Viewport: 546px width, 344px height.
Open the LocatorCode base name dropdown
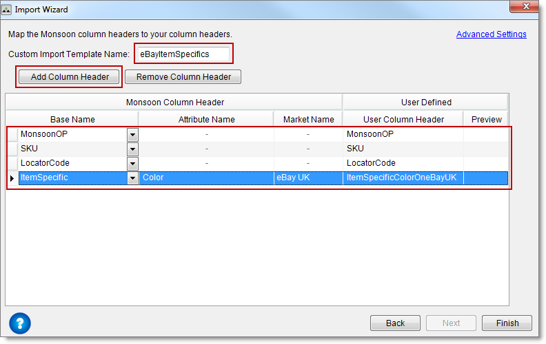pos(132,164)
